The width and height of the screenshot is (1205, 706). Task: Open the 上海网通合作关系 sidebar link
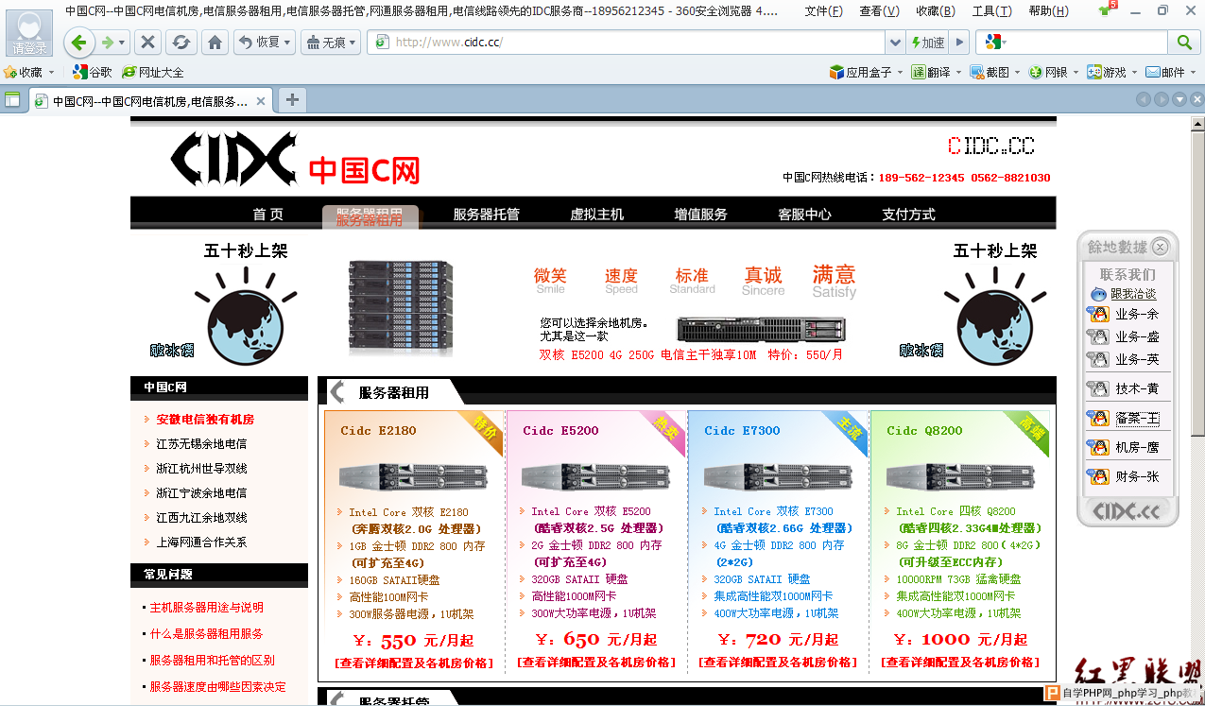coord(201,542)
